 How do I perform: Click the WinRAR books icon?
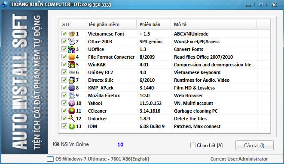[72, 65]
